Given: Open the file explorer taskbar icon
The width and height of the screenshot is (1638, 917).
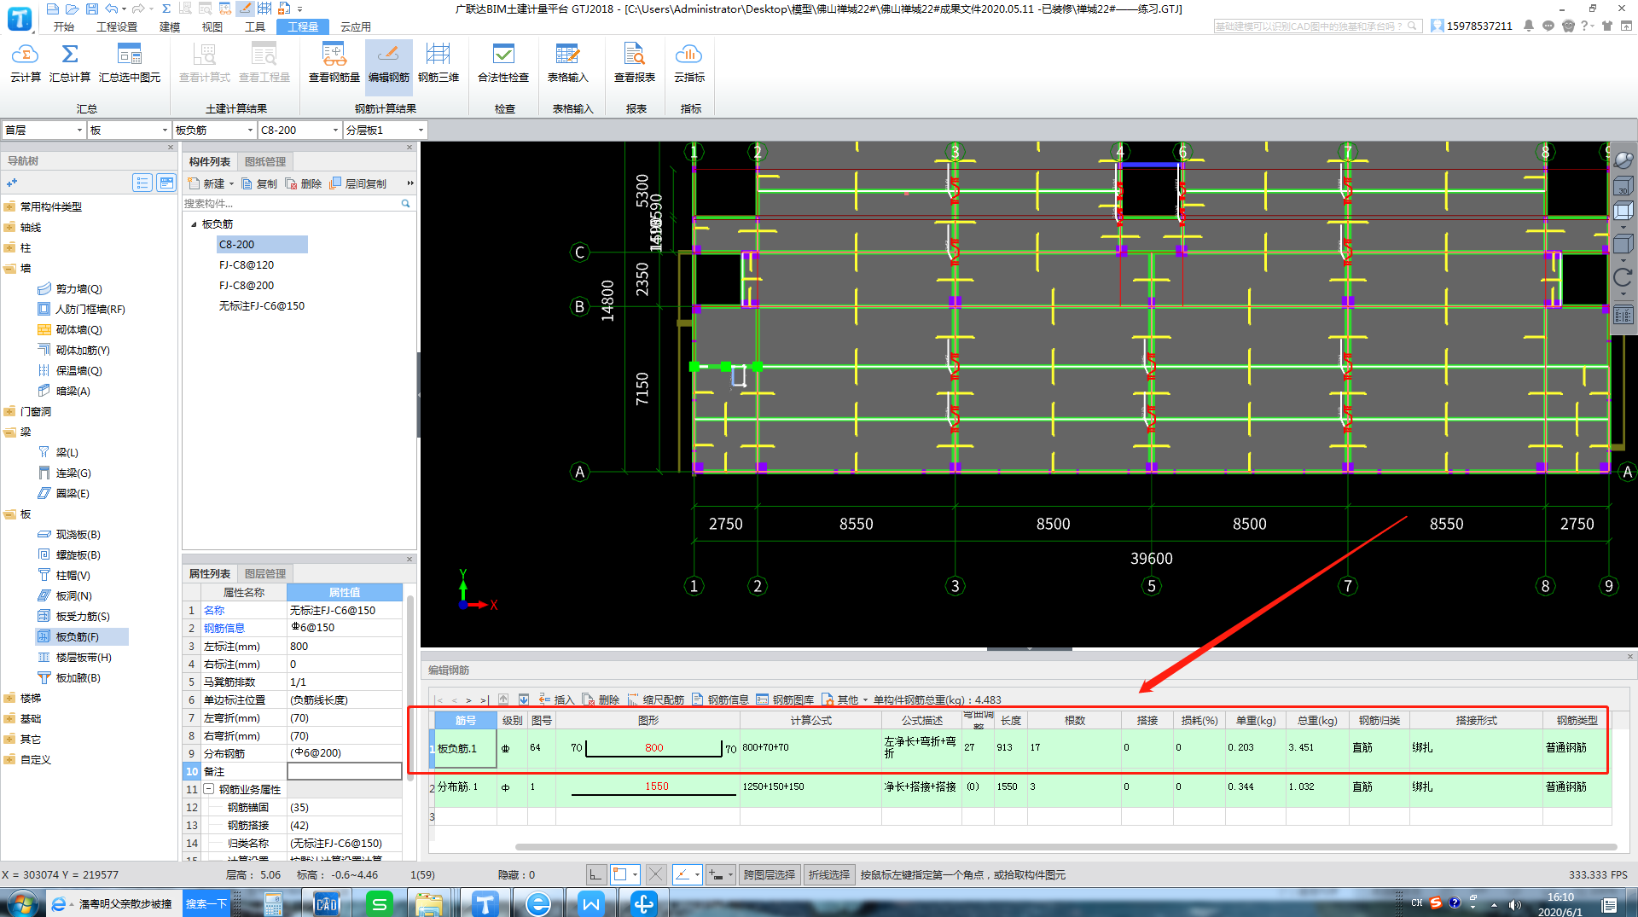Looking at the screenshot, I should 429,903.
